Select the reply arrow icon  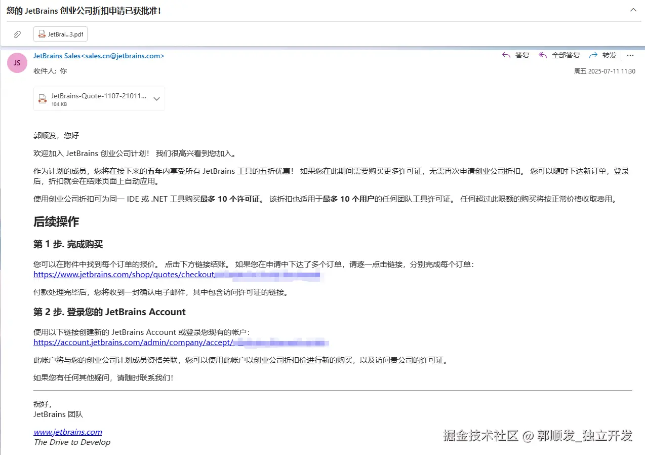coord(505,55)
